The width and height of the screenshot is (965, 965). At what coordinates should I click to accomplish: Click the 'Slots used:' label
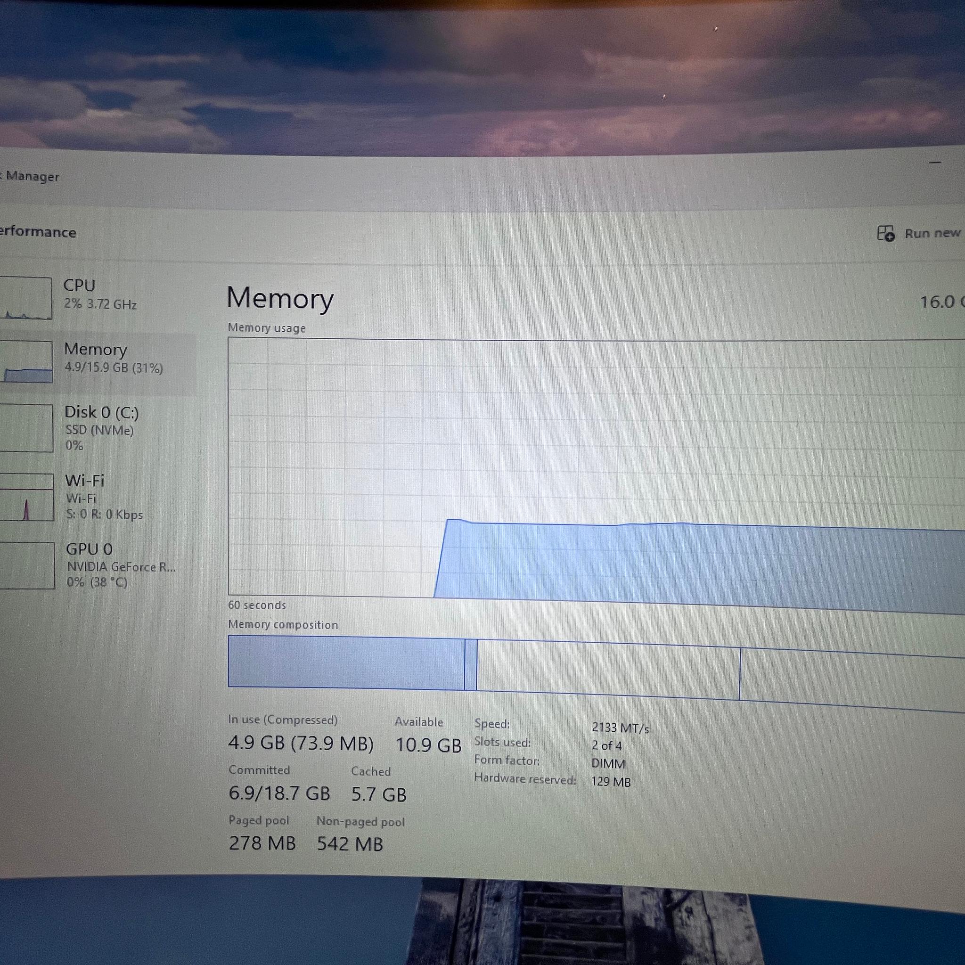[502, 742]
